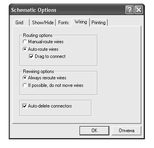
Task: Click the Rewiring options group label
Action: 38,71
